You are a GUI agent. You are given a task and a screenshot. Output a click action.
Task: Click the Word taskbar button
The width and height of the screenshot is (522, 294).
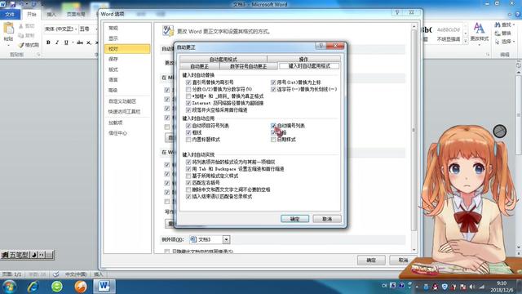tap(104, 287)
